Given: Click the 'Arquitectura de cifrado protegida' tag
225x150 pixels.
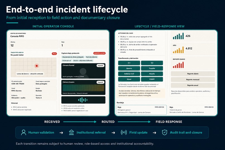Looking at the screenshot, I should click(73, 57).
